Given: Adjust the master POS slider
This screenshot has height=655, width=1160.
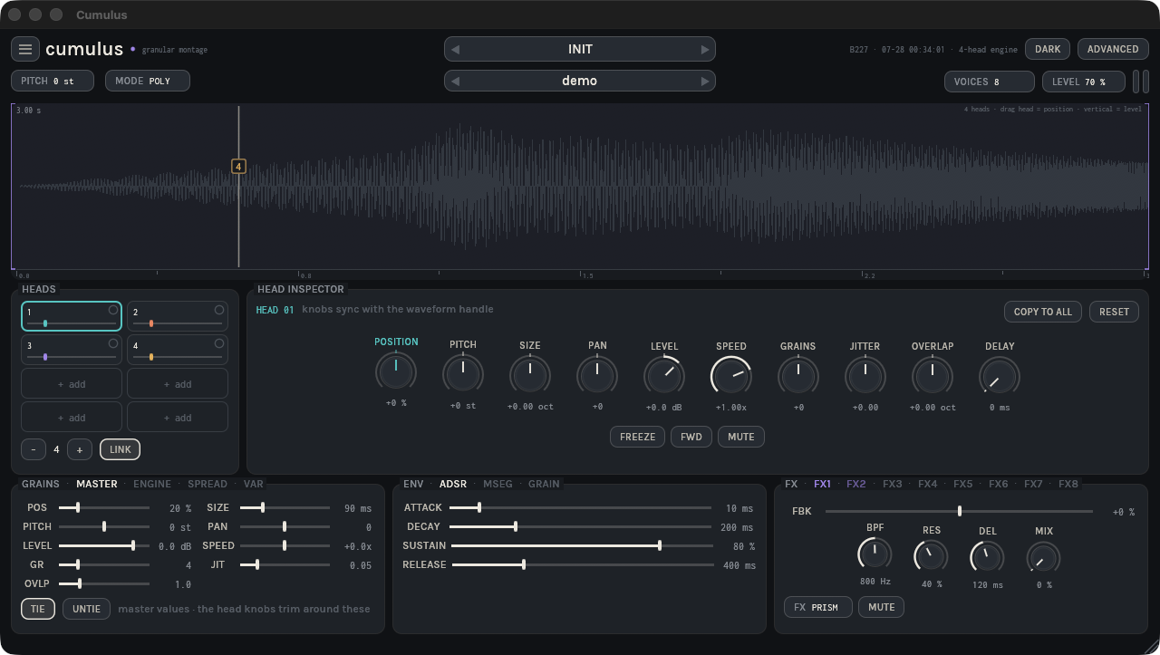Looking at the screenshot, I should (x=104, y=508).
